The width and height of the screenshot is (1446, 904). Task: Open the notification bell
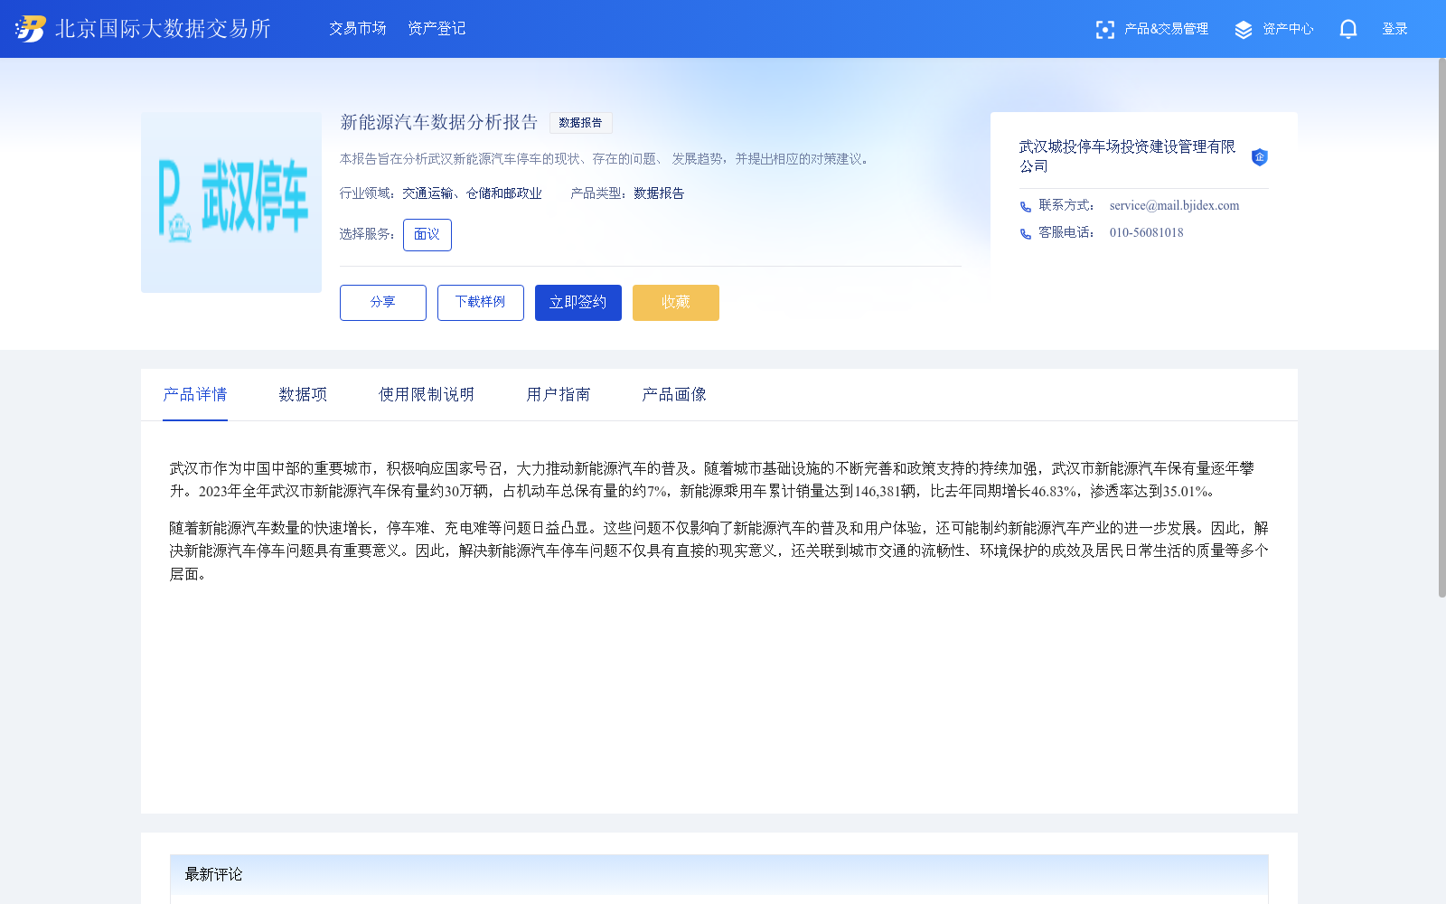coord(1348,29)
